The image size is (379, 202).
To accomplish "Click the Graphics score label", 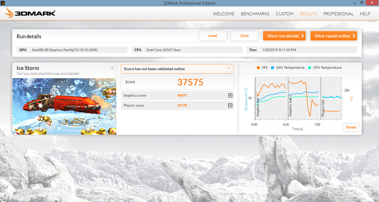I will coord(135,95).
